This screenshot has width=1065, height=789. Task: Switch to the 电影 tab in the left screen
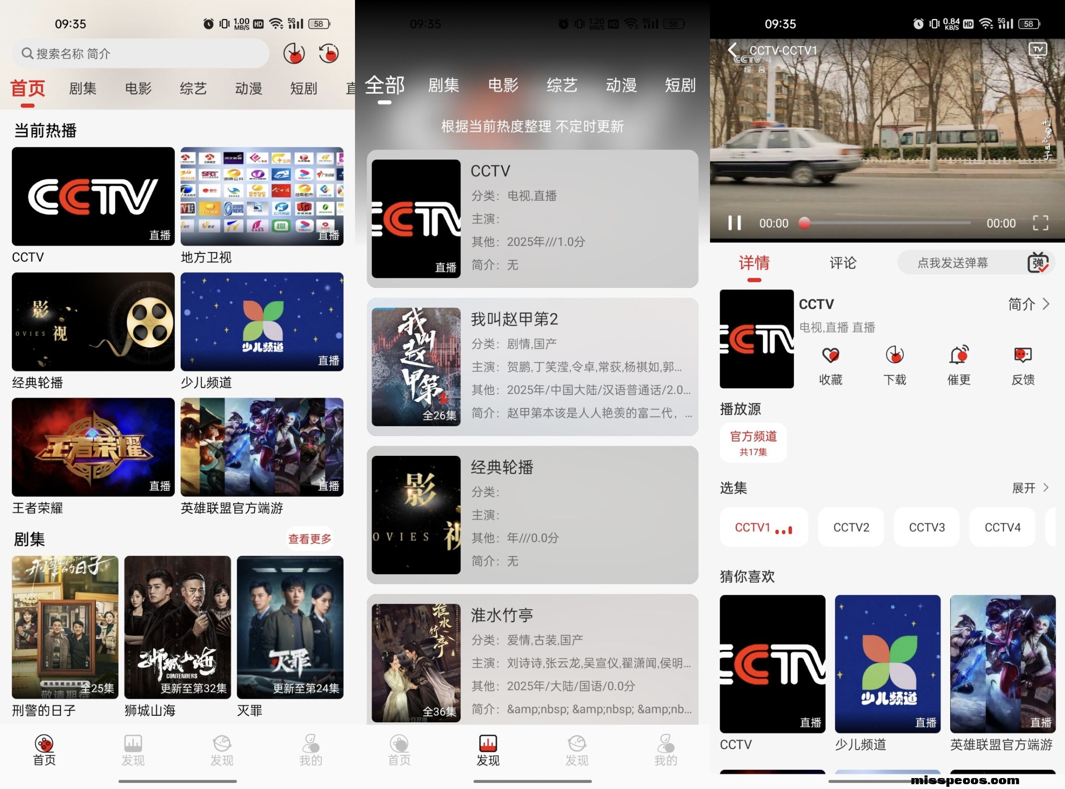(138, 89)
